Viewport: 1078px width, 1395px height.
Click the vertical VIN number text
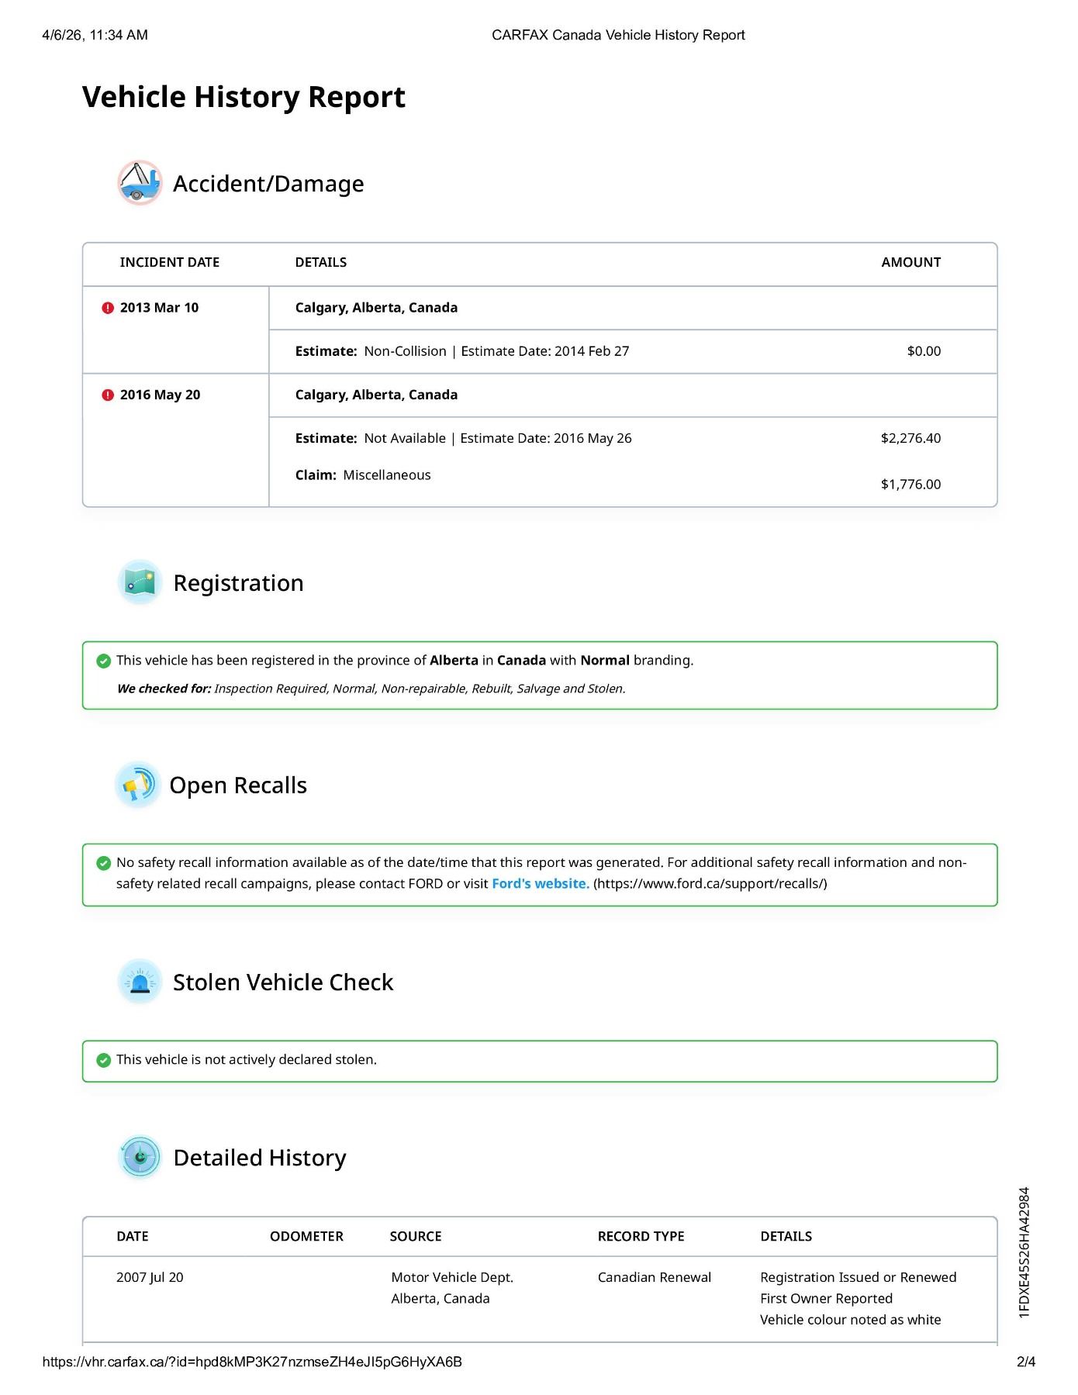[1024, 1252]
